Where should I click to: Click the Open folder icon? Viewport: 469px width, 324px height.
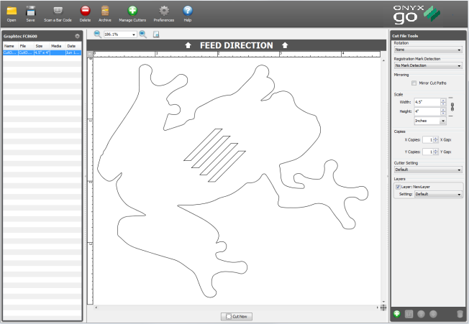coord(12,11)
